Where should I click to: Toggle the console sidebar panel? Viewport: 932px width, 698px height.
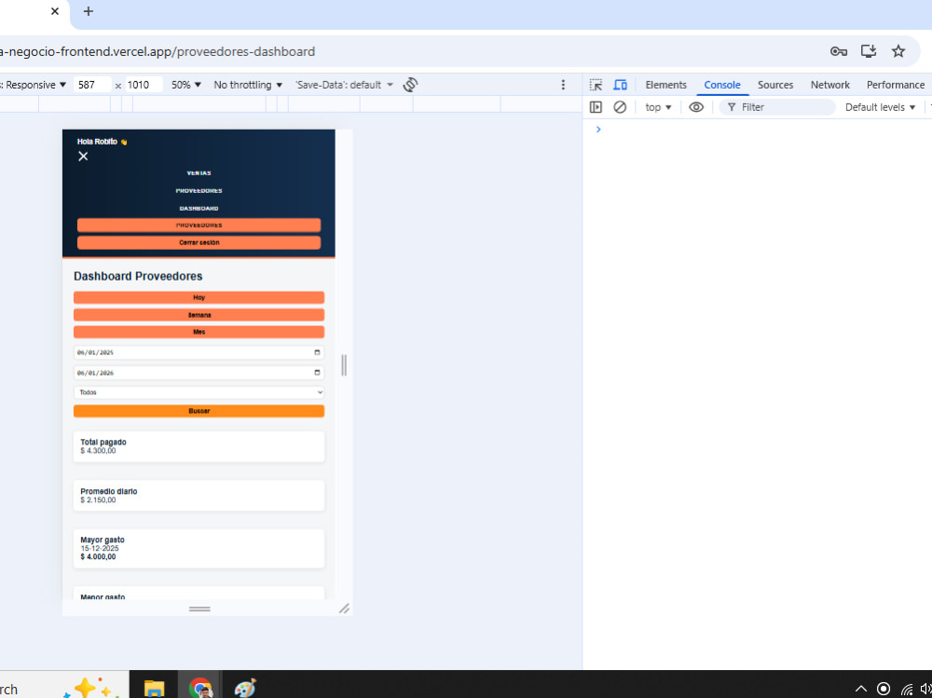coord(596,107)
